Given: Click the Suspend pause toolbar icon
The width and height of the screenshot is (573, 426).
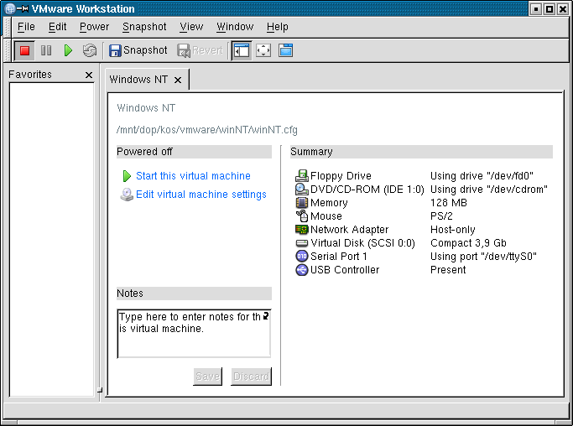Looking at the screenshot, I should [x=46, y=50].
